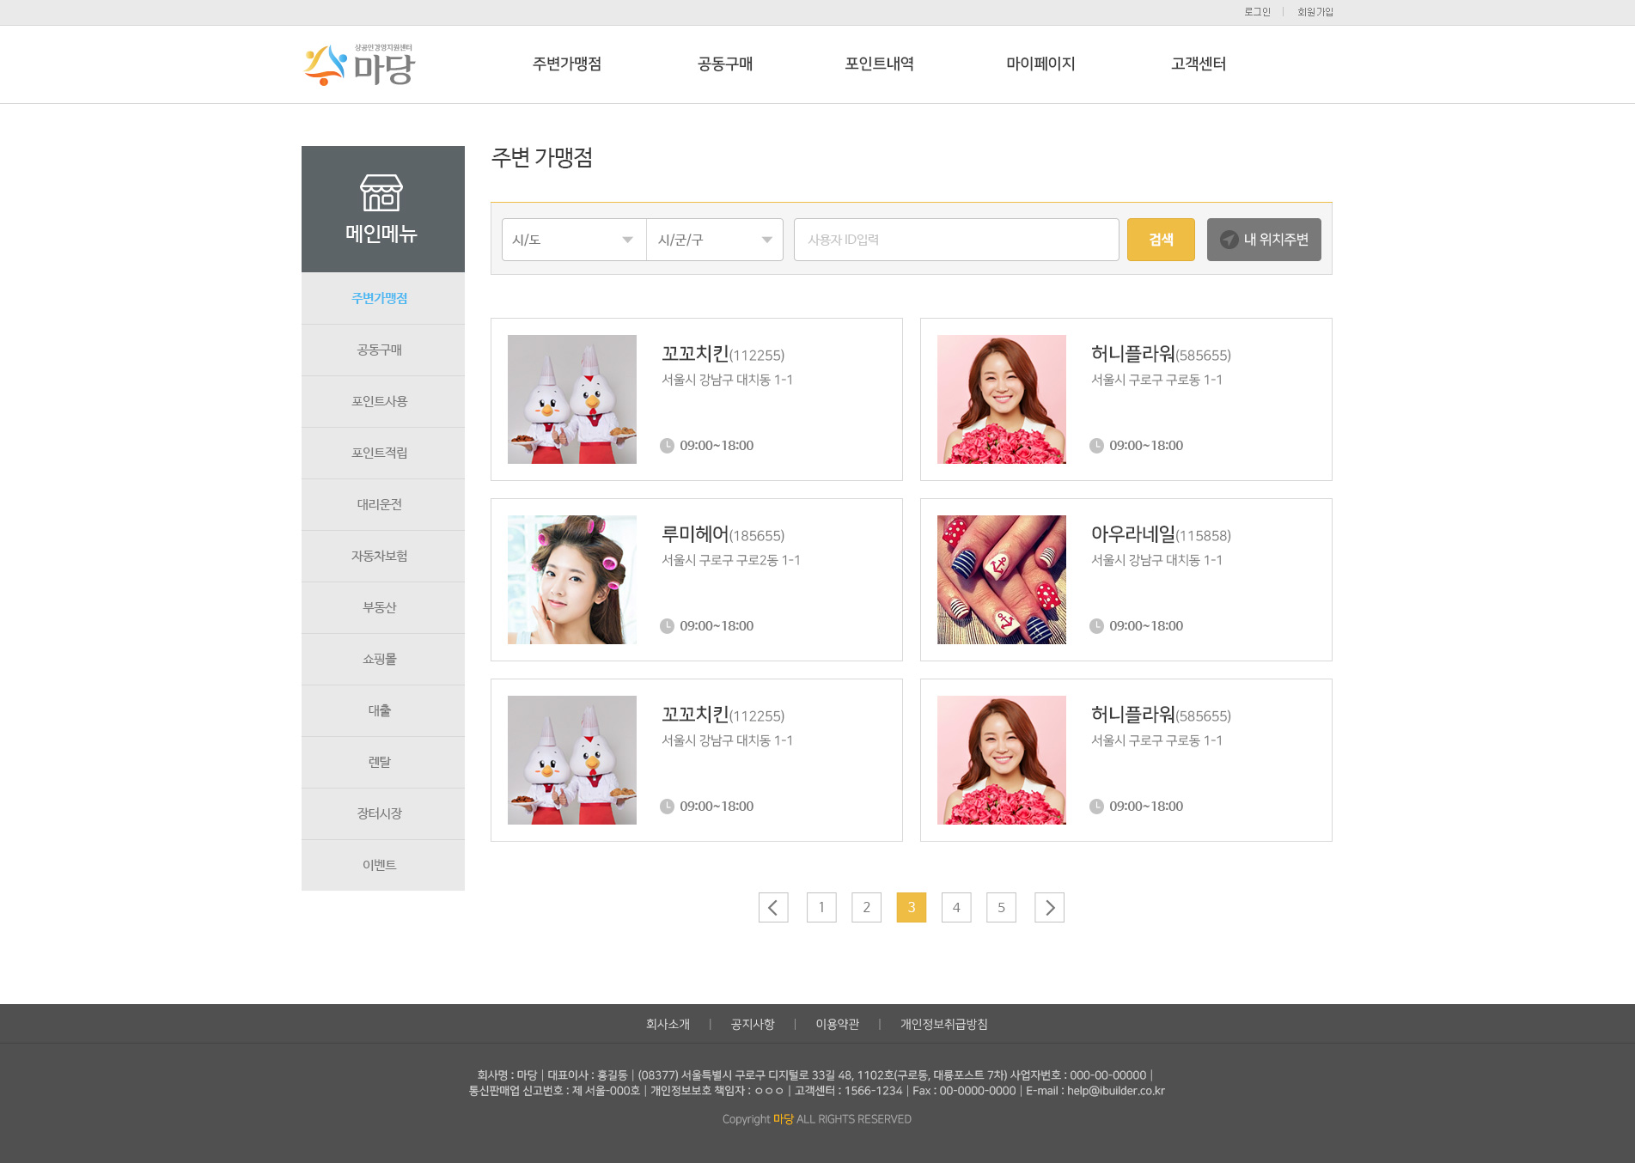The width and height of the screenshot is (1635, 1163).
Task: Click the 로그인 link at top
Action: (x=1257, y=12)
